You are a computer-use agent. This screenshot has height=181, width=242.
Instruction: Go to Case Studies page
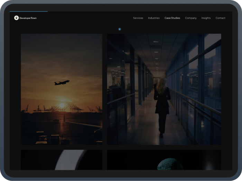[x=172, y=18]
